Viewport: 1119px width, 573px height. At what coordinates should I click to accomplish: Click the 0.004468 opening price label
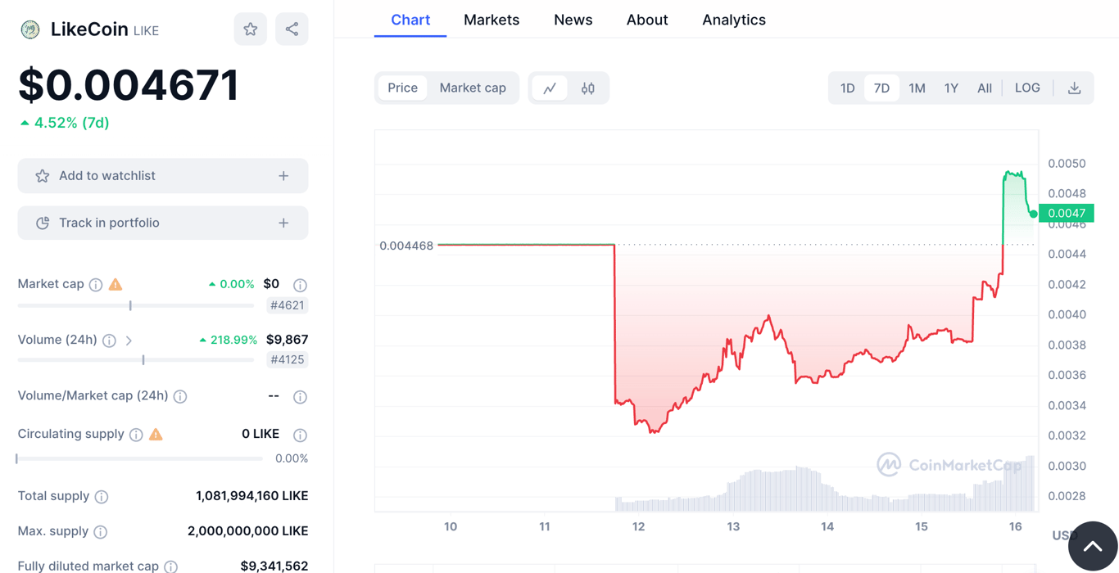[x=406, y=246]
